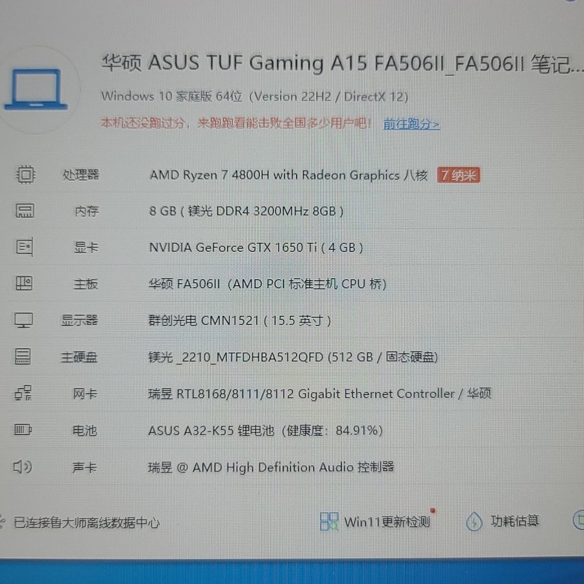The width and height of the screenshot is (584, 584).
Task: Click the 网卡 label
Action: pyautogui.click(x=85, y=393)
